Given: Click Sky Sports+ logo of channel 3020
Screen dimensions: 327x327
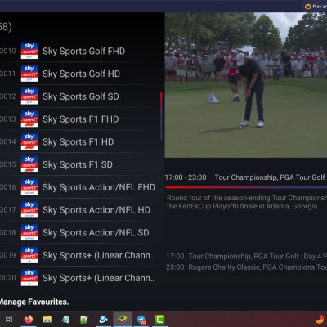Looking at the screenshot, I should [x=29, y=278].
